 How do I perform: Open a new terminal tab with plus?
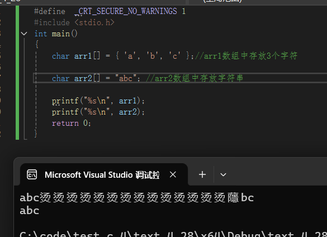[x=202, y=174]
